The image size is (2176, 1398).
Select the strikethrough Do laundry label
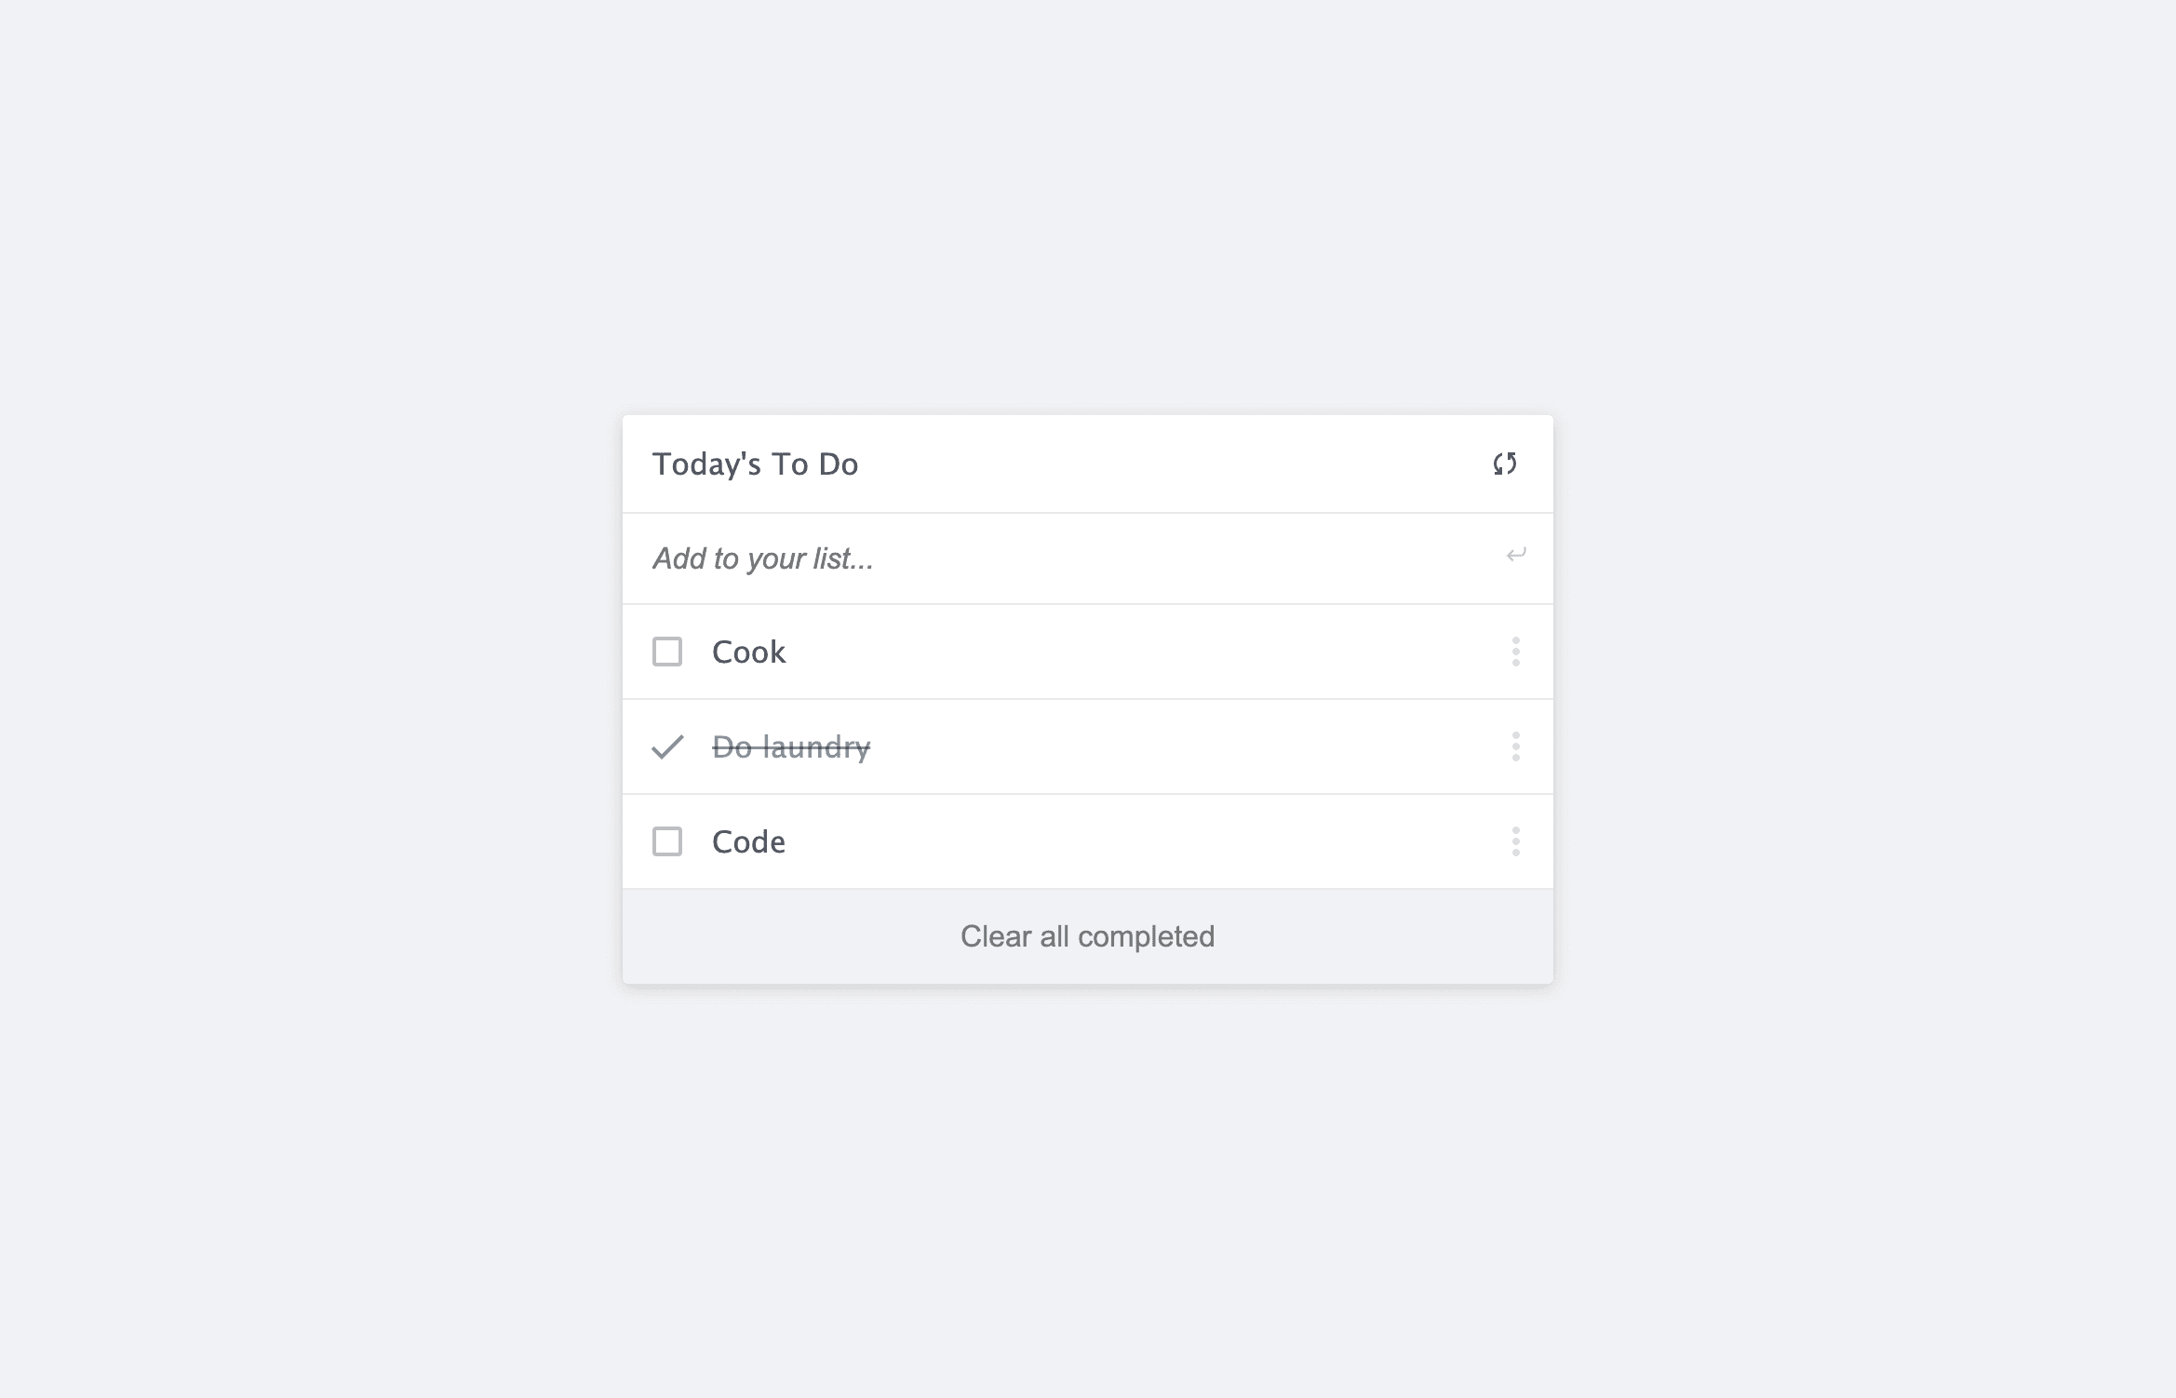(791, 746)
